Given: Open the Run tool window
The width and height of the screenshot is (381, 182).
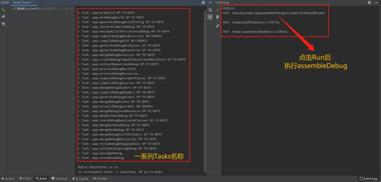Looking at the screenshot, I should pos(8,178).
